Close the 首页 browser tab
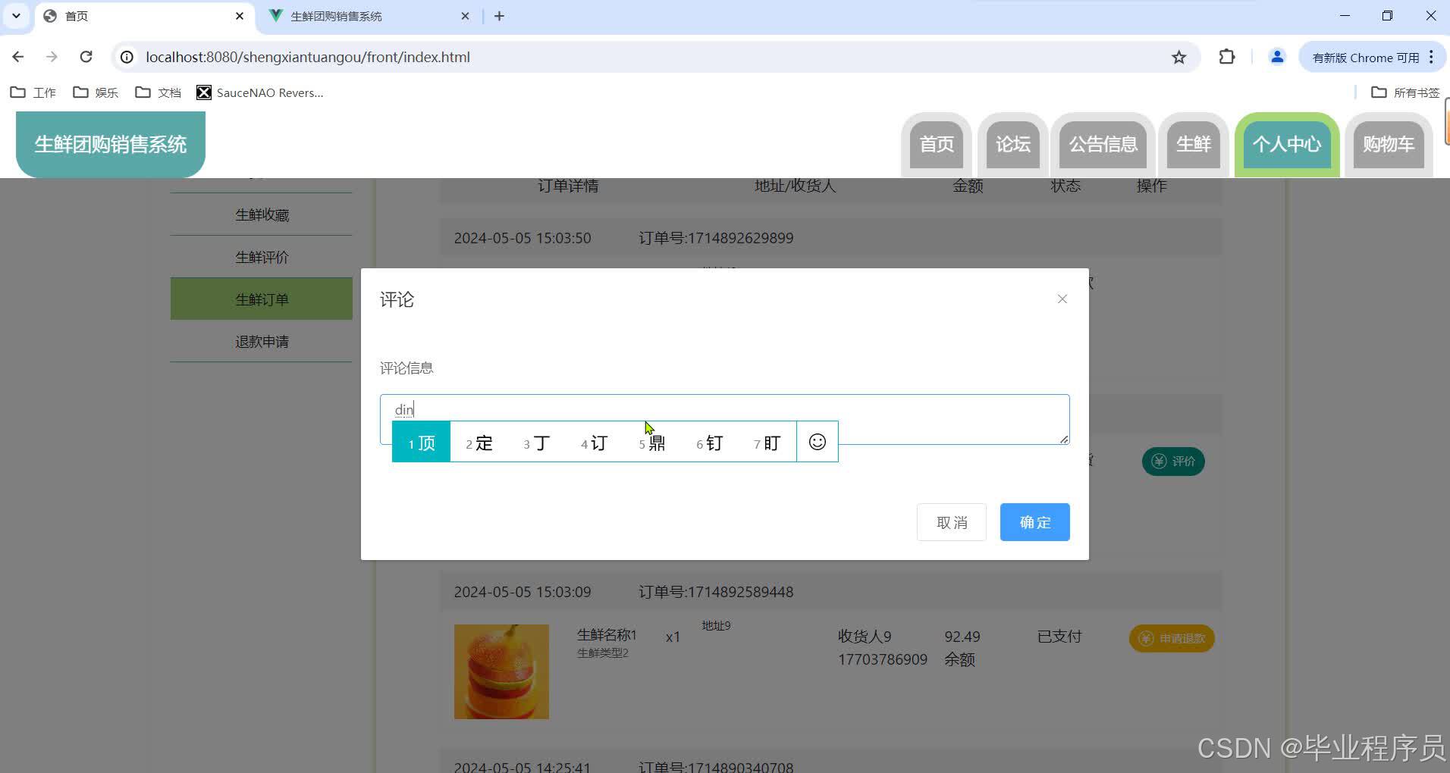 point(240,16)
